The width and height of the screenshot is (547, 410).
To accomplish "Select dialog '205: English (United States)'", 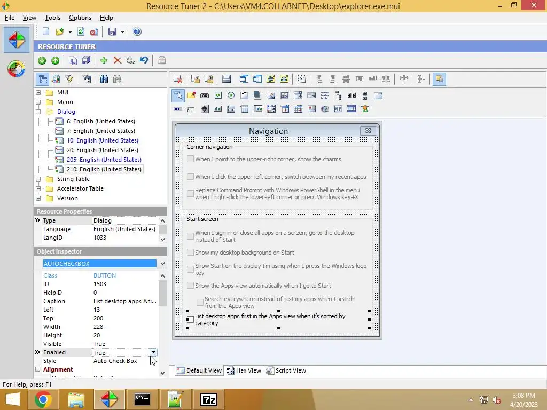I will point(104,160).
